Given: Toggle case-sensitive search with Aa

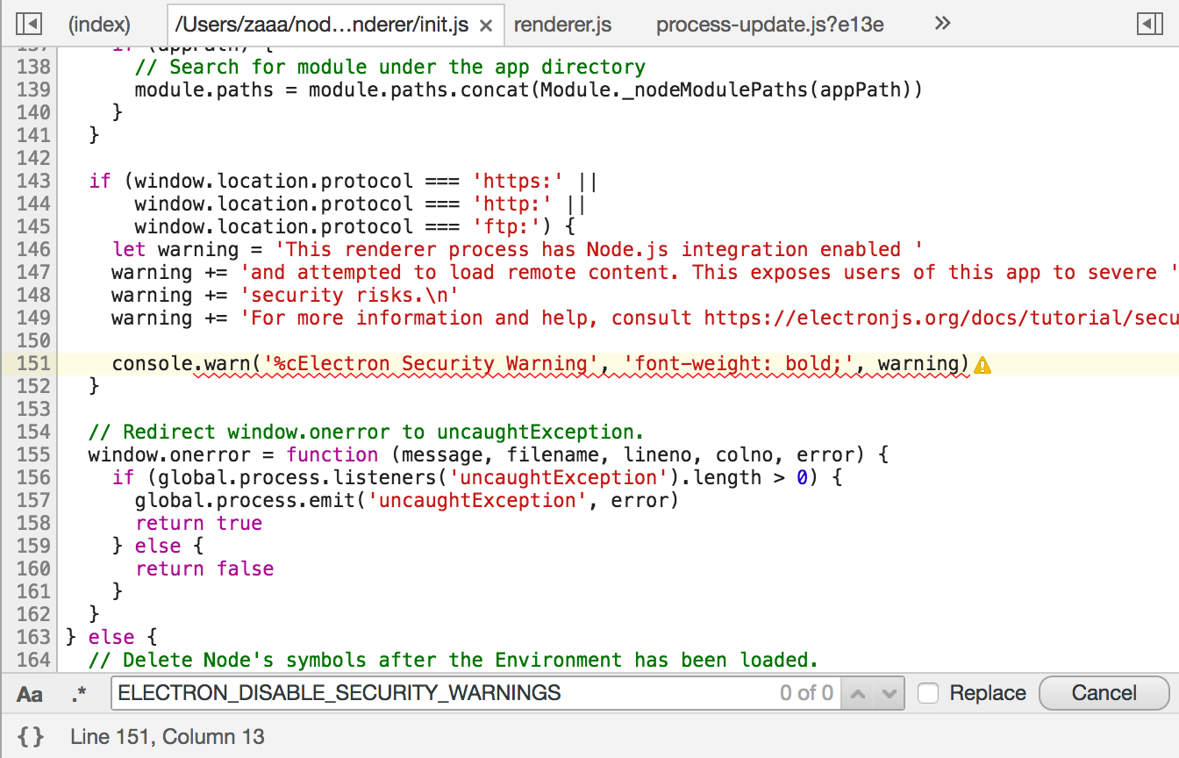Looking at the screenshot, I should (29, 694).
